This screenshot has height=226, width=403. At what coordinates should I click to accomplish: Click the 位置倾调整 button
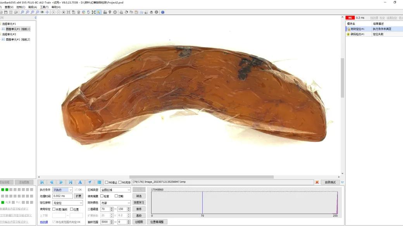157,222
